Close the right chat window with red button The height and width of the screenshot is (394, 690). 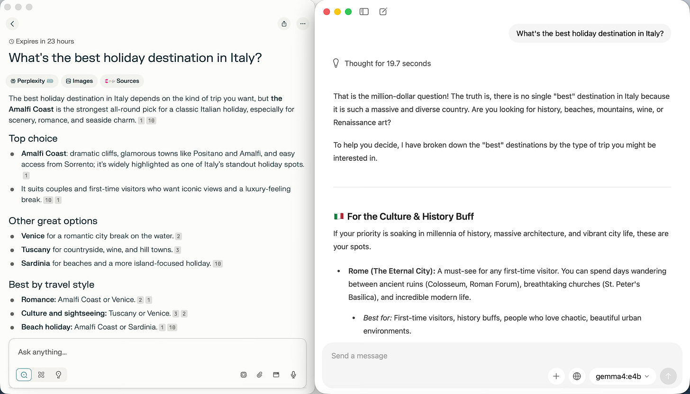[x=327, y=12]
